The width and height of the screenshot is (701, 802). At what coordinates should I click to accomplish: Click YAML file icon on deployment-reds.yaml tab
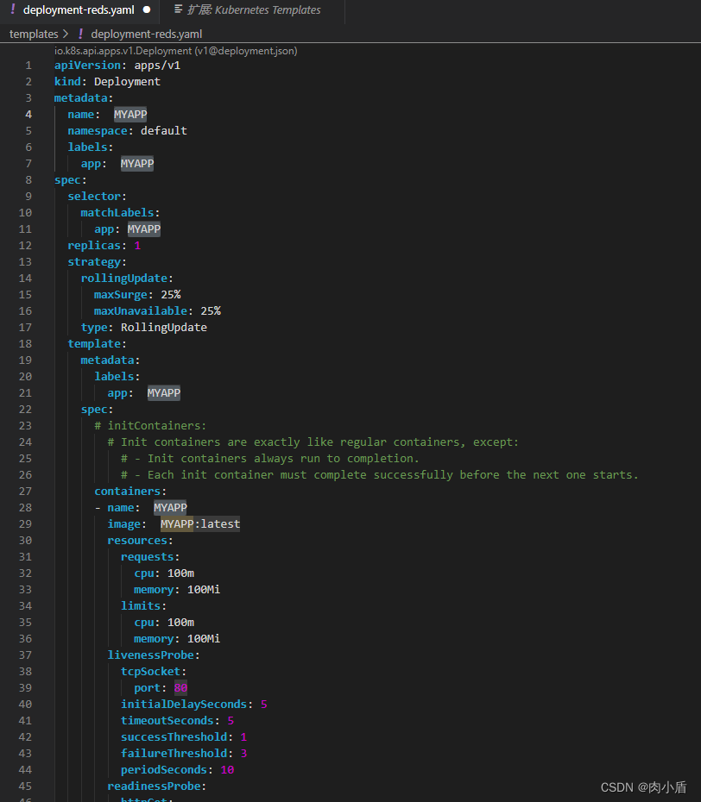pyautogui.click(x=13, y=9)
